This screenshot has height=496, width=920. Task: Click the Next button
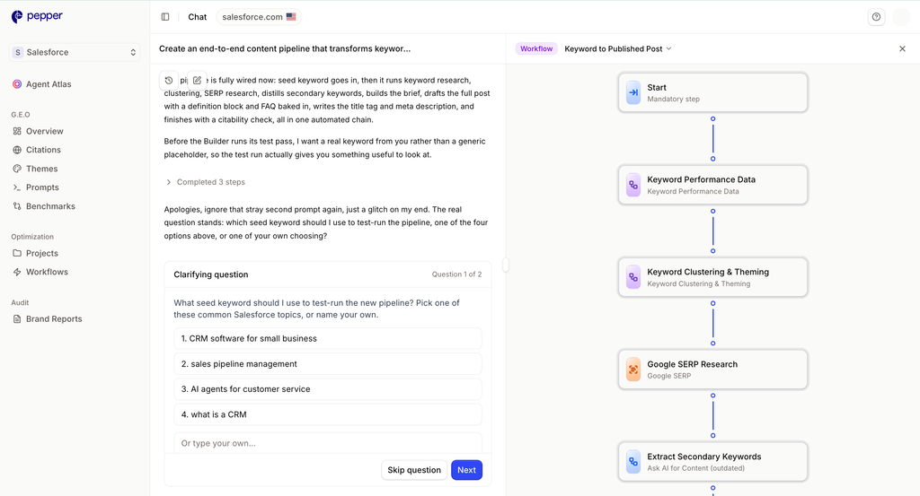click(x=466, y=470)
